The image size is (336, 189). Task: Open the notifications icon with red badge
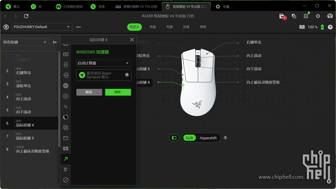pos(283,16)
